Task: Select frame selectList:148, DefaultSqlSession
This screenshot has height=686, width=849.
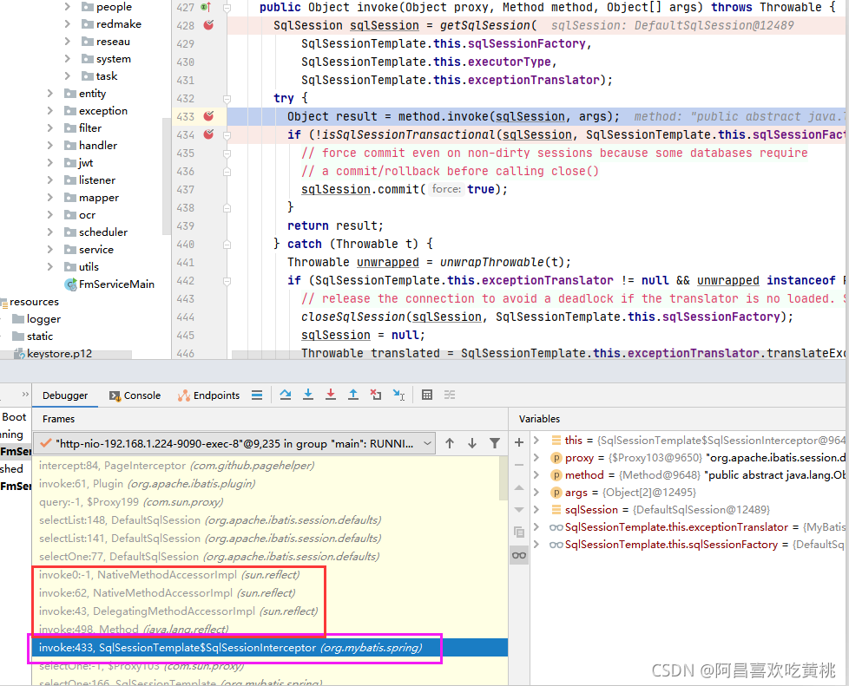Action: pos(210,519)
